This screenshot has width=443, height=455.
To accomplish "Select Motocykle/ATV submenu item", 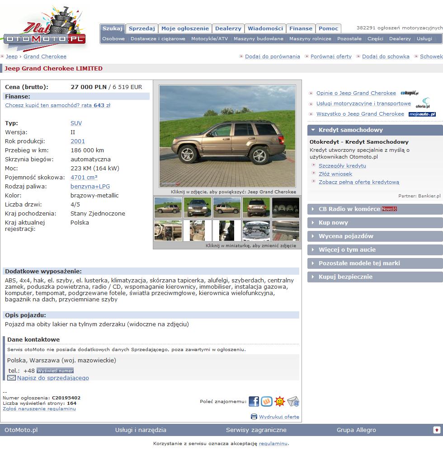I will coord(210,38).
